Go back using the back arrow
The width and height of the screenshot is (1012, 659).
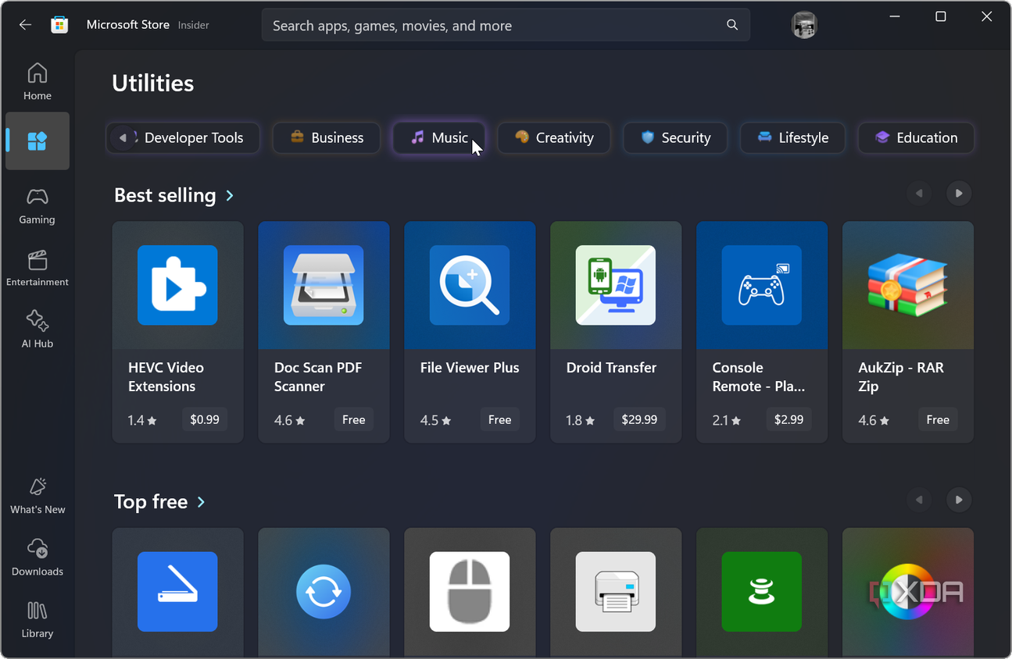click(x=25, y=25)
